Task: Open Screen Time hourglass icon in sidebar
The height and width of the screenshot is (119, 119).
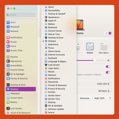Action: pos(8,51)
